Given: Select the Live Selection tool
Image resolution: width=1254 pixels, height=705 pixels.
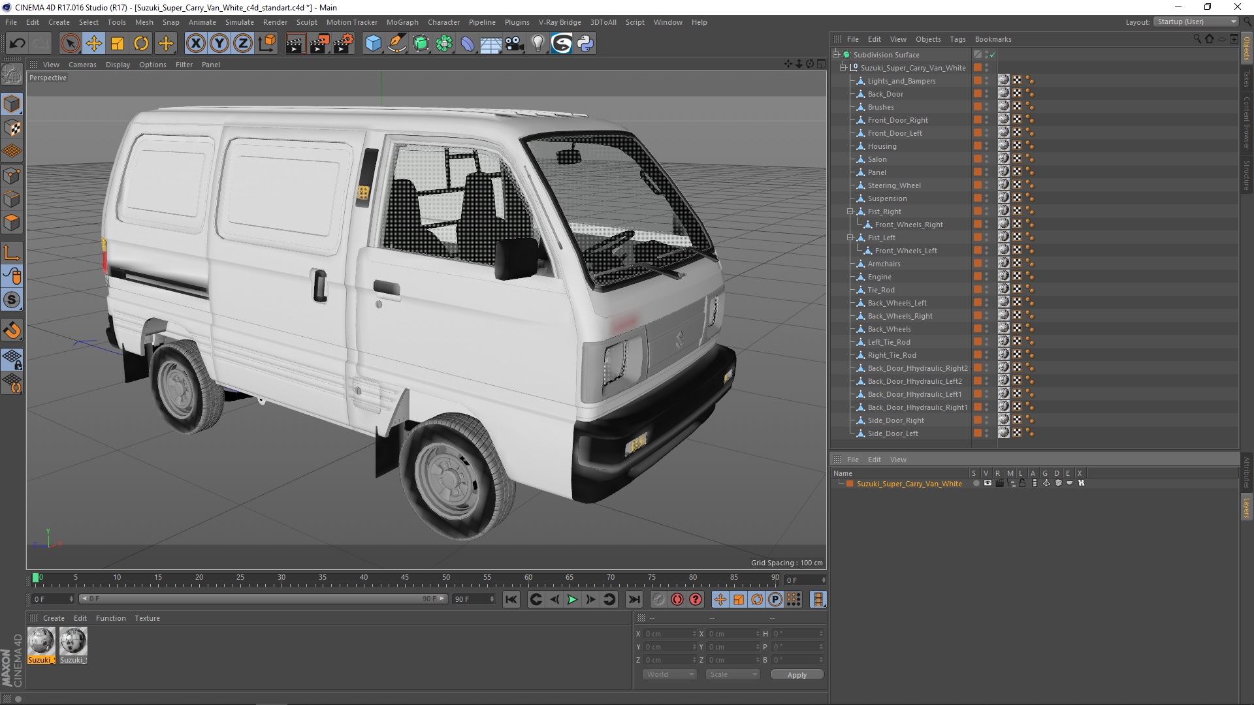Looking at the screenshot, I should click(x=70, y=44).
